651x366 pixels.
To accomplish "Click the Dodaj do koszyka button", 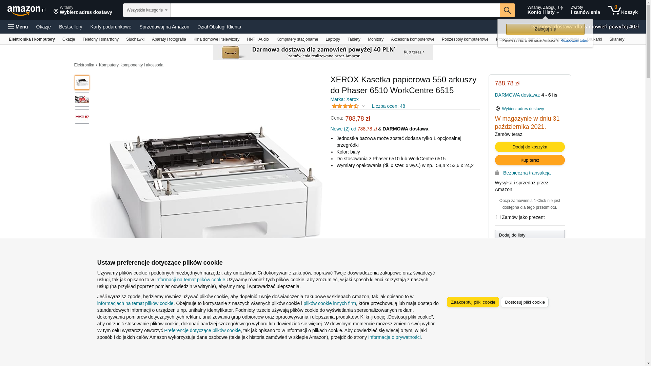I will [530, 147].
